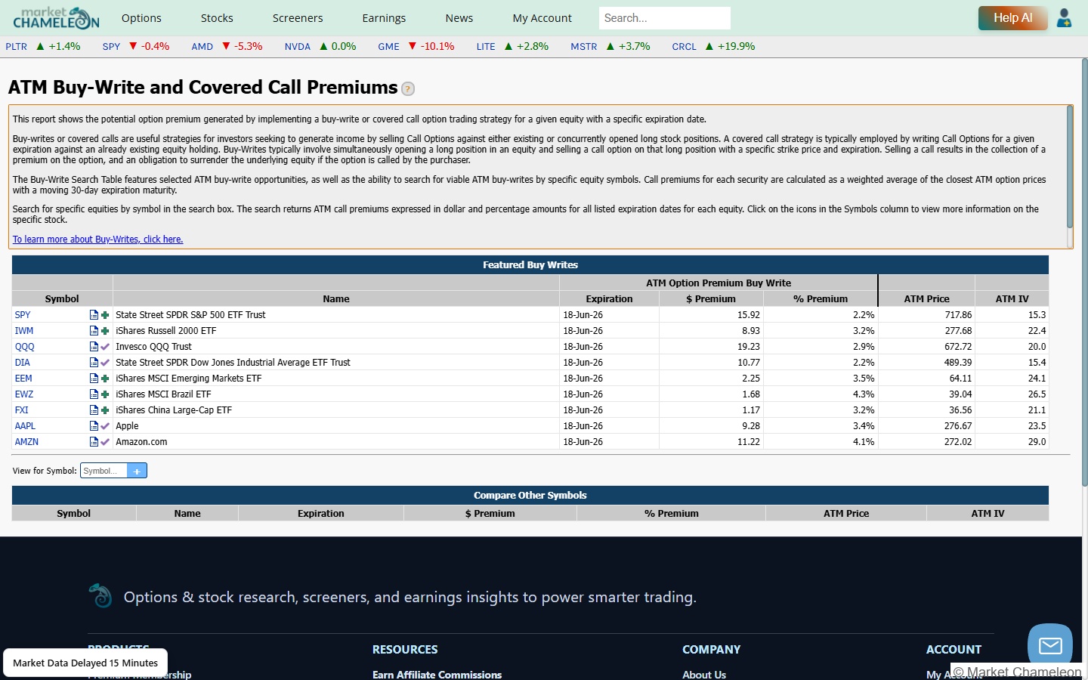This screenshot has width=1088, height=680.
Task: Click NVDA in the ticker strip
Action: point(298,47)
